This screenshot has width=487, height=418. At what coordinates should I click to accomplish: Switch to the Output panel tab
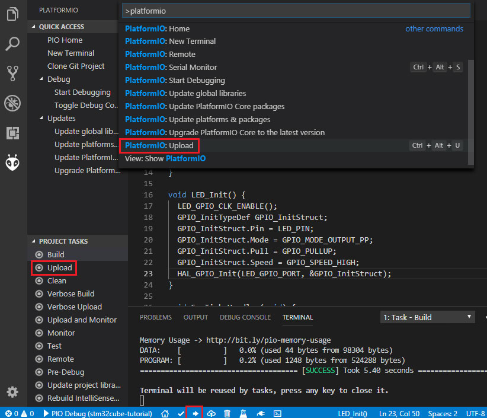tap(196, 317)
